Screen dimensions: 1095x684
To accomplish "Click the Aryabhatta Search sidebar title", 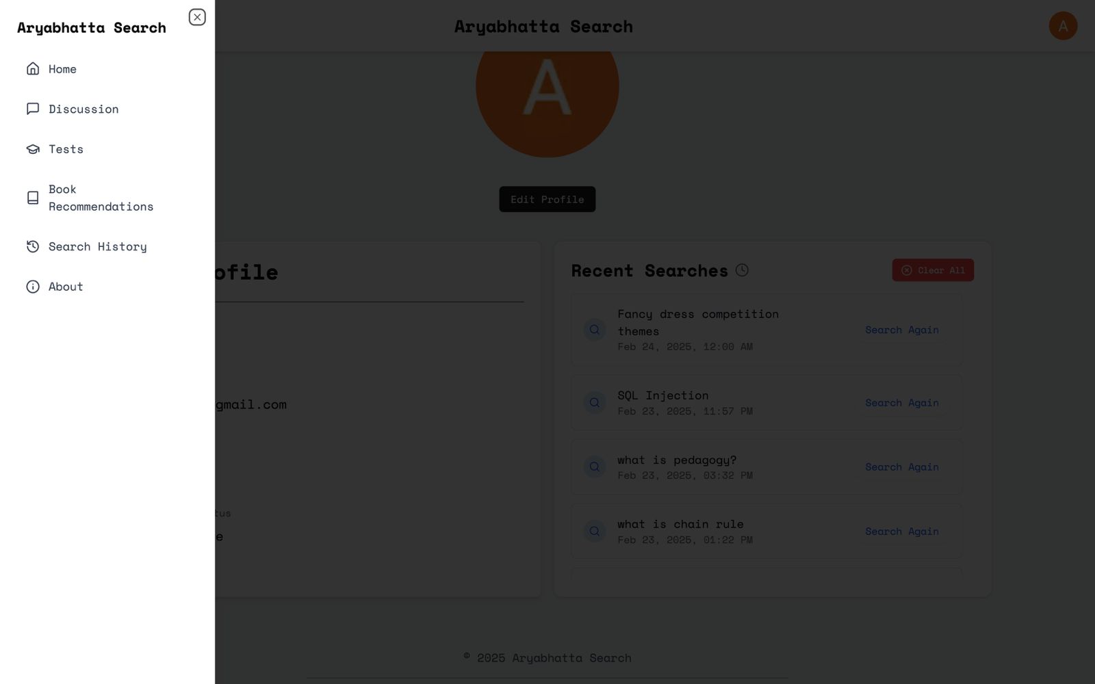I will [x=92, y=28].
